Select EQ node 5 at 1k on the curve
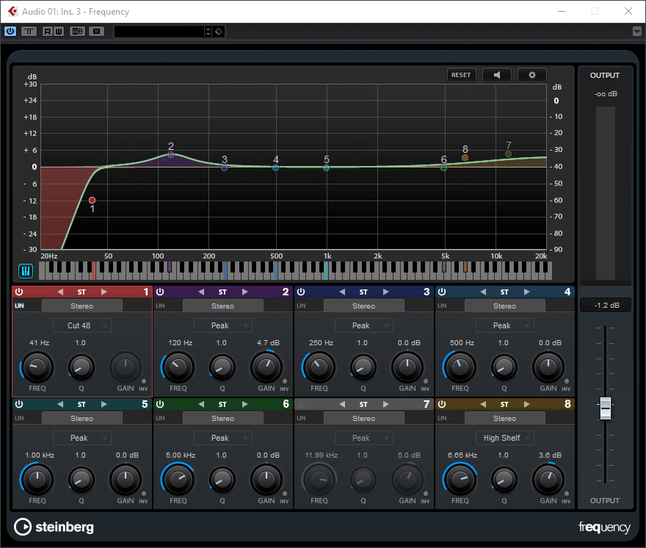The height and width of the screenshot is (548, 646). [x=326, y=167]
